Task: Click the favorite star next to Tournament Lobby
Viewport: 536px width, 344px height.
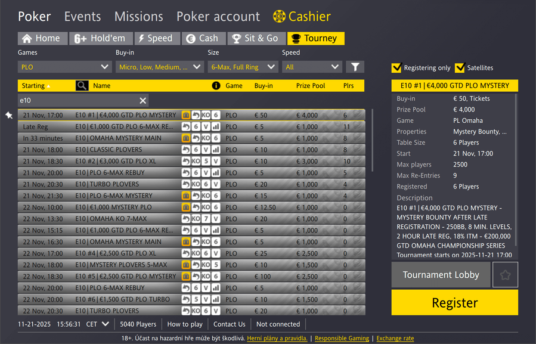Action: point(505,275)
